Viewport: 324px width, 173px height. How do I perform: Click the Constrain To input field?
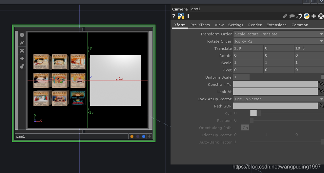[x=275, y=85]
